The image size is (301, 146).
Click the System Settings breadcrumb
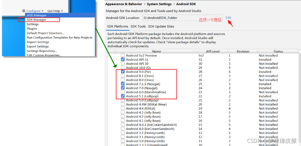click(x=159, y=4)
